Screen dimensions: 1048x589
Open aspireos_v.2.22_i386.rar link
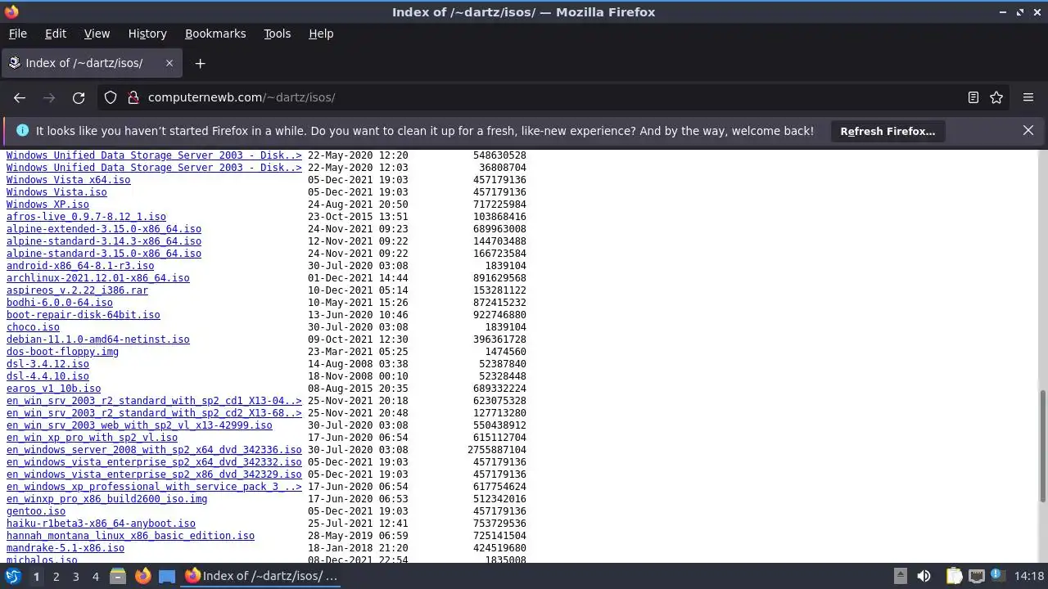(x=77, y=290)
